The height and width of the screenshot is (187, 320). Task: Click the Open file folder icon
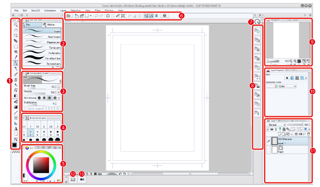82,16
